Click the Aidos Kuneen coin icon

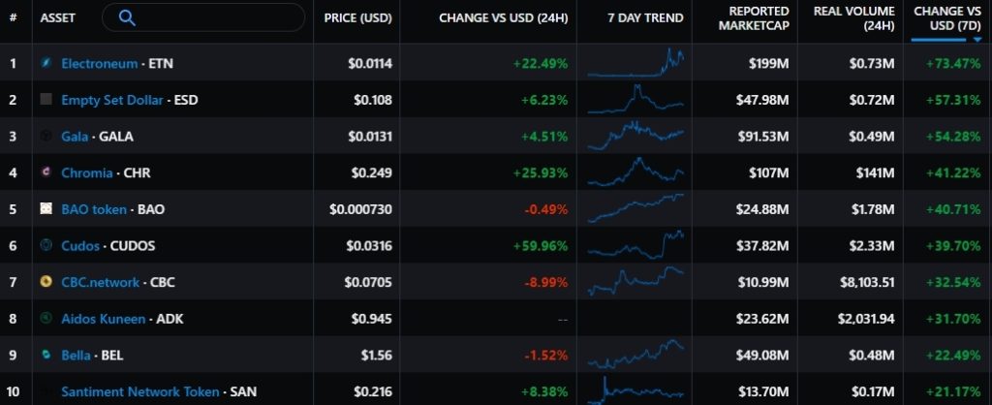click(x=46, y=319)
